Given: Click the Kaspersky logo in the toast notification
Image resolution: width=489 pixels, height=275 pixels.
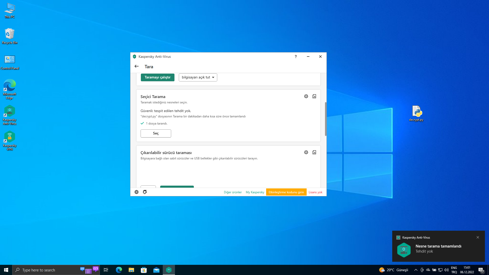Looking at the screenshot, I should (404, 250).
